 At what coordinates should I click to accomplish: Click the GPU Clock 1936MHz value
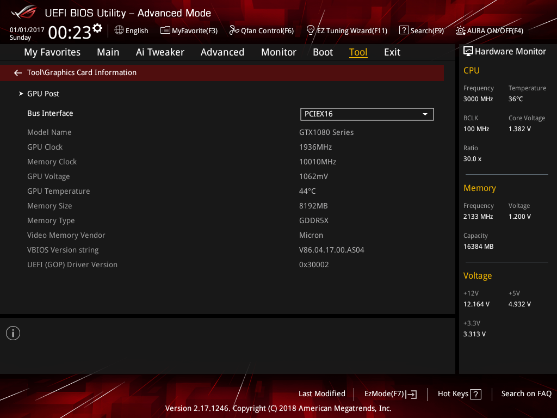coord(315,147)
